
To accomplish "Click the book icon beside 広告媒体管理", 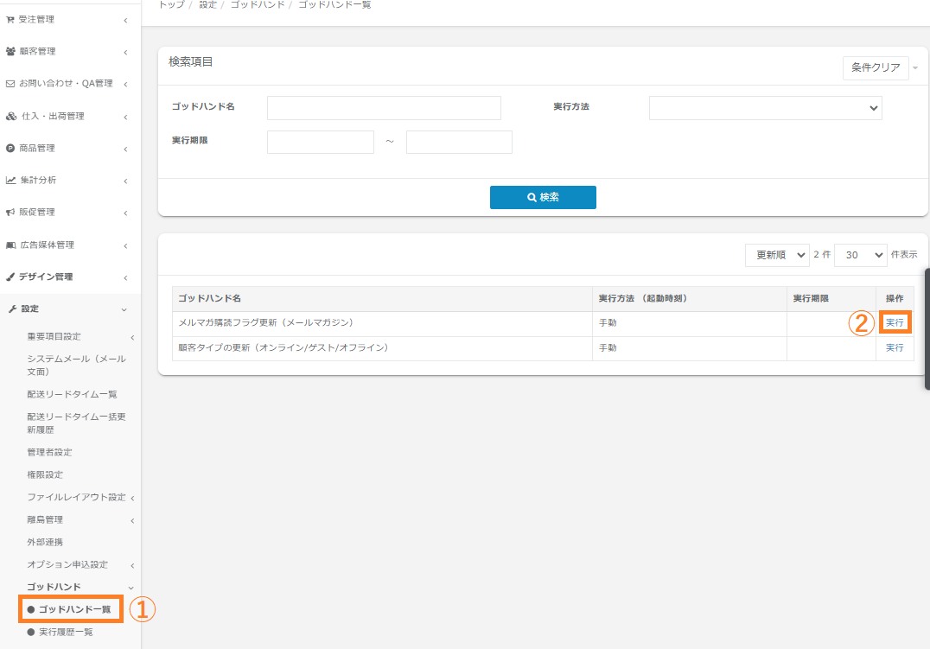I will coord(10,245).
